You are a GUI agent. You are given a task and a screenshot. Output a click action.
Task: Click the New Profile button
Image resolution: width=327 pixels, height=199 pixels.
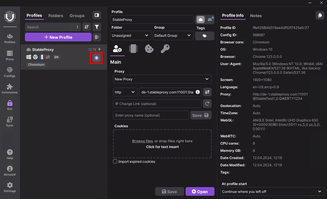tap(58, 37)
